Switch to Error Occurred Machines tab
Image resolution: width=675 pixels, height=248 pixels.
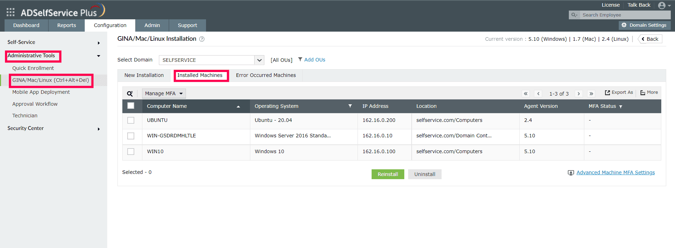[x=266, y=75]
